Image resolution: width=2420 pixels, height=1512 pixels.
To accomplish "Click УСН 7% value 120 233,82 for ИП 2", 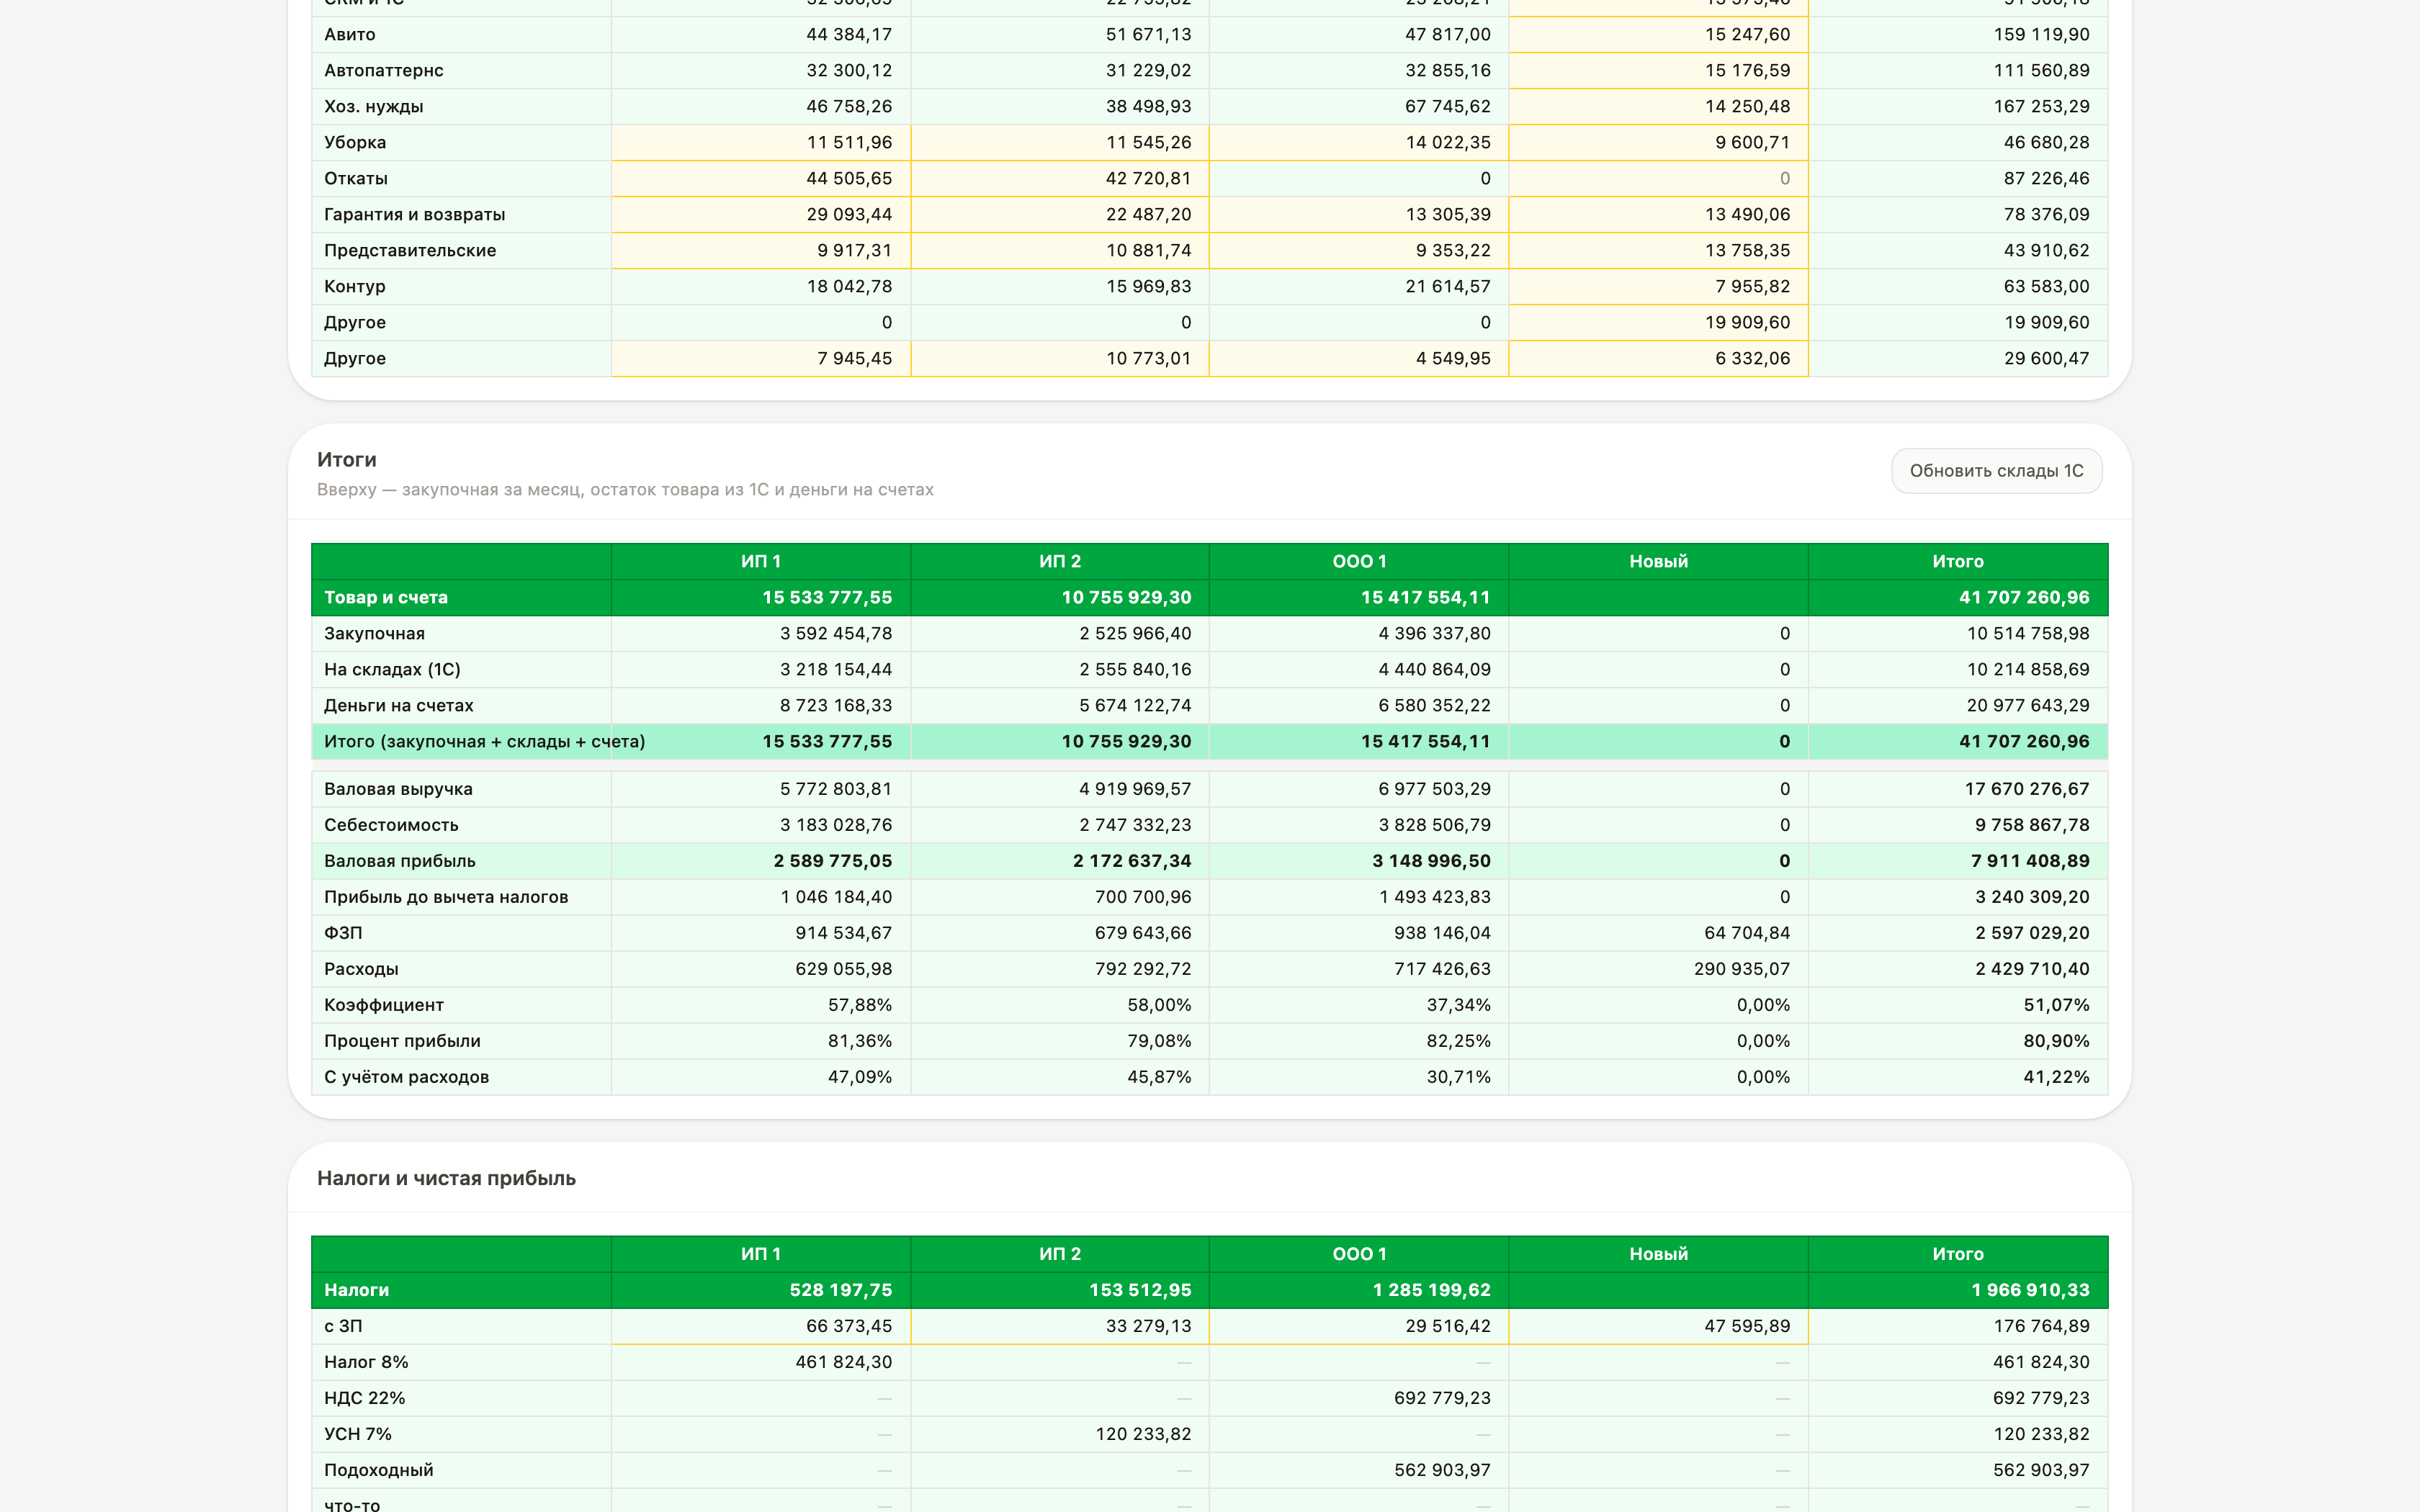I will pos(1143,1434).
